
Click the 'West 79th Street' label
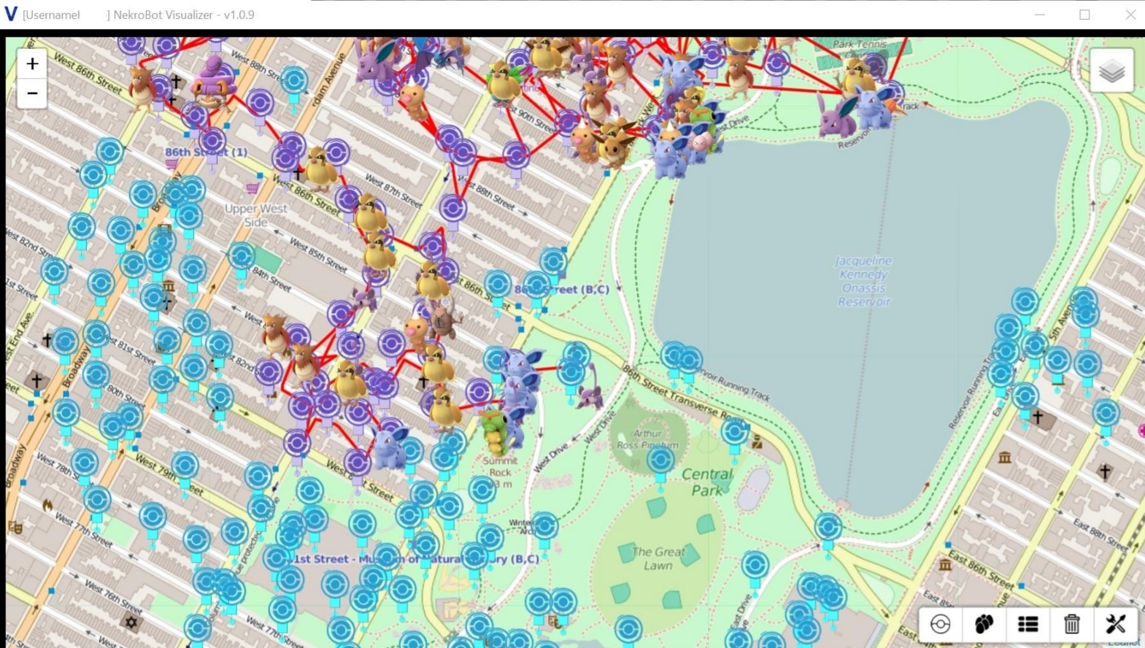pos(169,474)
